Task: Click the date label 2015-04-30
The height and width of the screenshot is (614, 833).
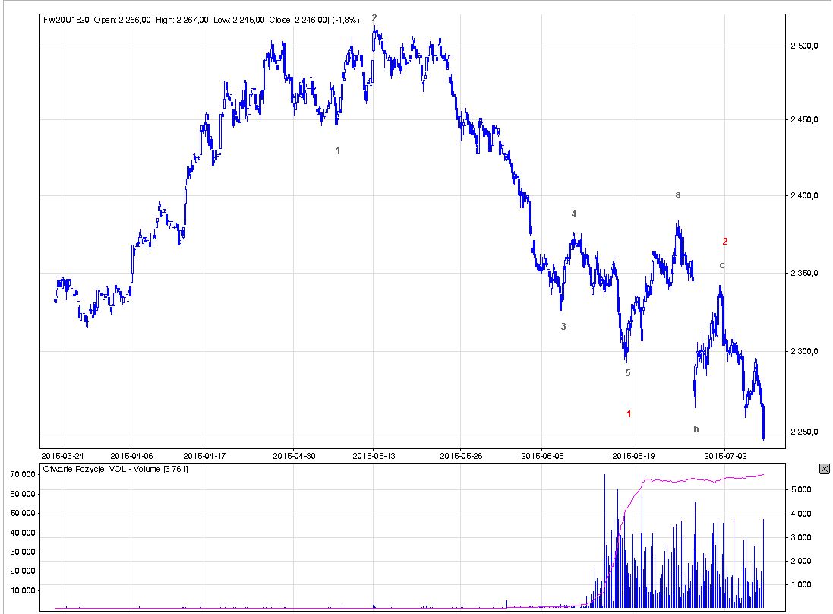Action: point(294,456)
